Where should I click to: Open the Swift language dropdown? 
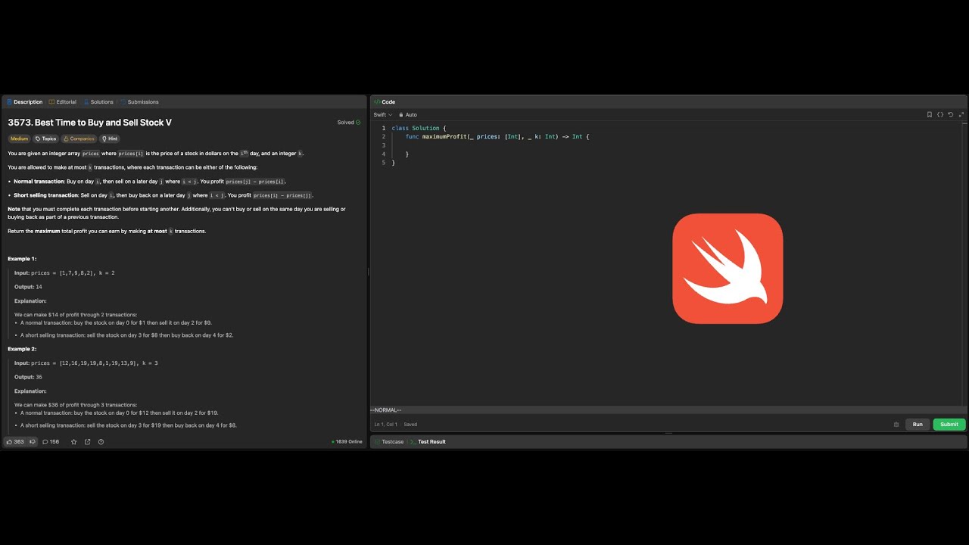[383, 115]
